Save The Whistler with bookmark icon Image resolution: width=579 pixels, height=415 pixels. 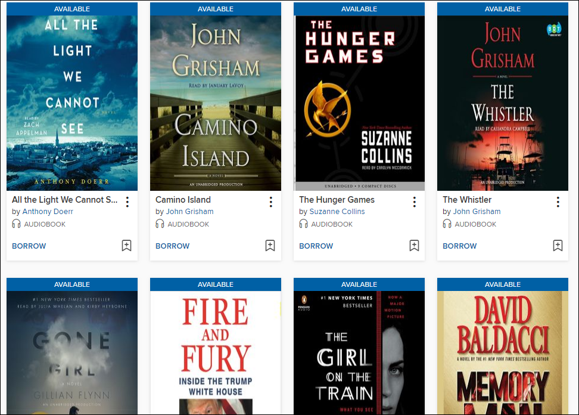coord(558,246)
